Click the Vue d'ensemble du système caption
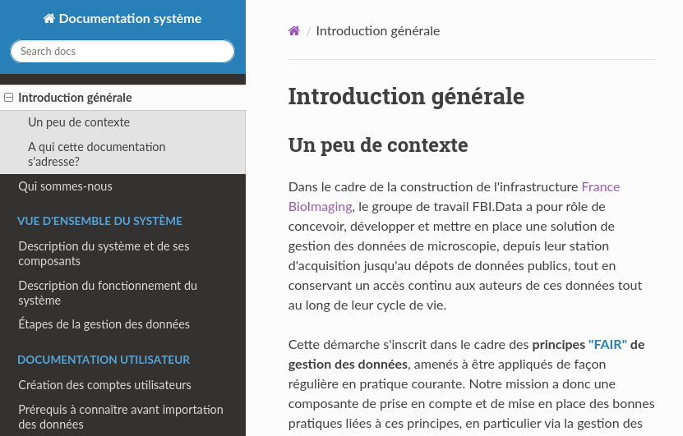Screen dimensions: 683x436 pos(99,221)
